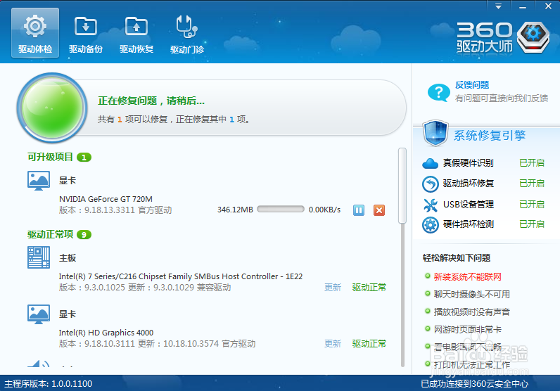
Task: Click 更新 for Intel SMBus Host Controller
Action: (333, 288)
